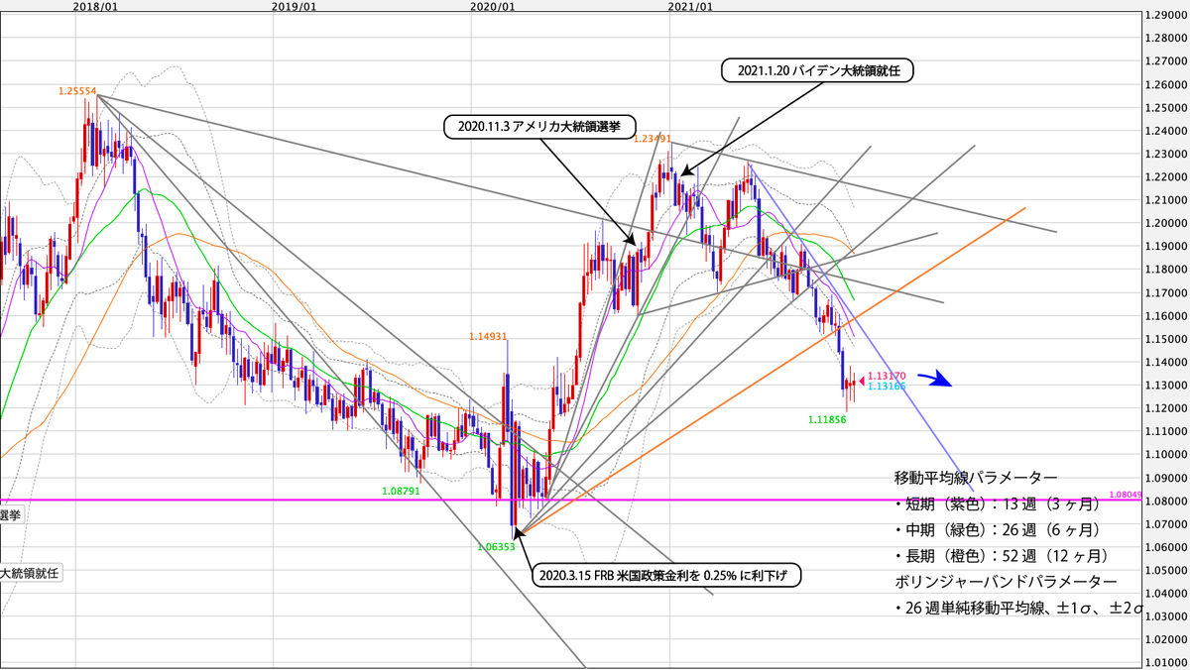The image size is (1190, 670).
Task: Click the 1.13000 price axis value
Action: (1167, 385)
